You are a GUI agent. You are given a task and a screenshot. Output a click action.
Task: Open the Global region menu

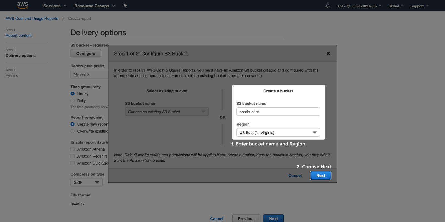tap(396, 6)
